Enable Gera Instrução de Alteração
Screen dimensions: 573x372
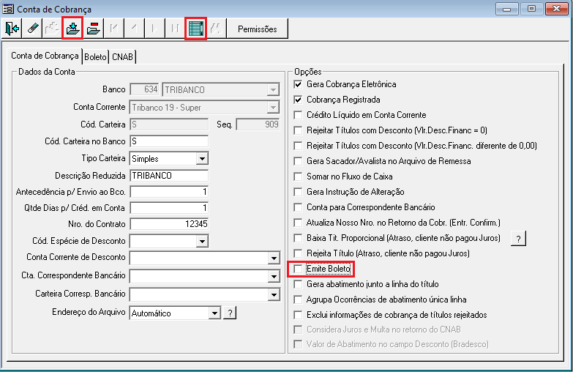coord(298,192)
